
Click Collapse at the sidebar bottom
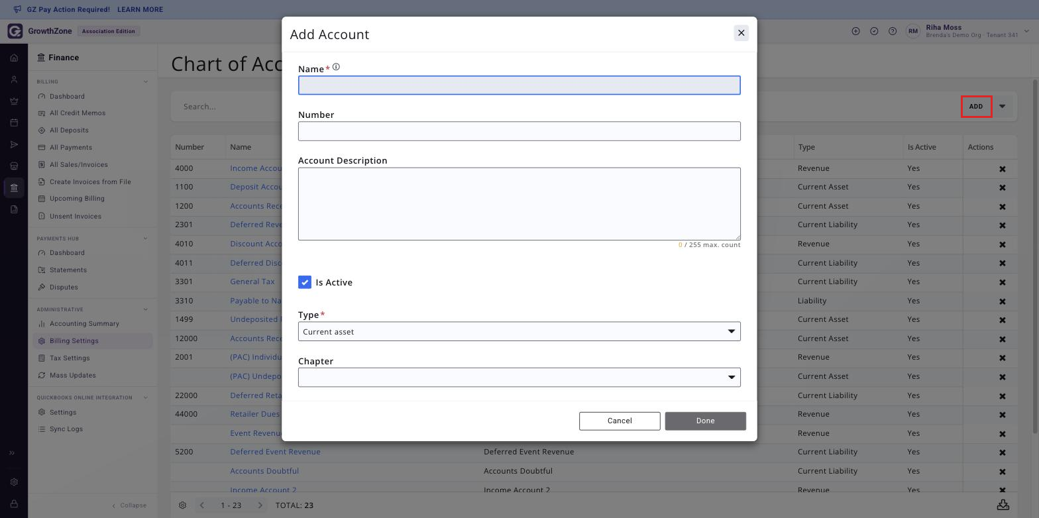(129, 505)
